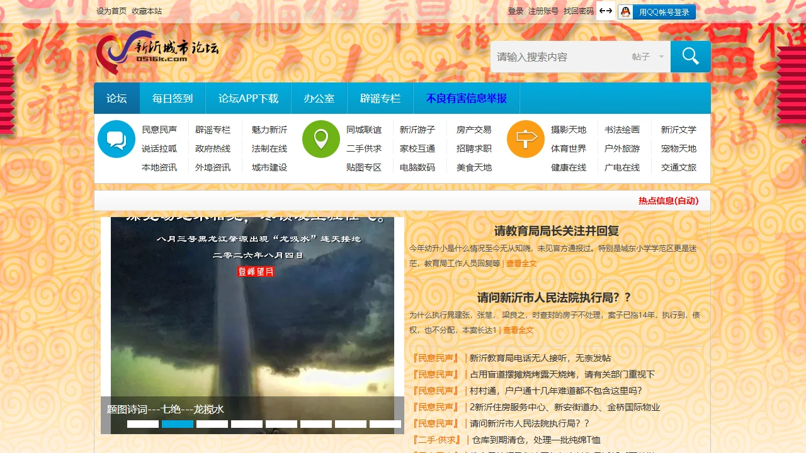806x453 pixels.
Task: Open the headline 请教育局局长关注并回复
Action: point(557,231)
